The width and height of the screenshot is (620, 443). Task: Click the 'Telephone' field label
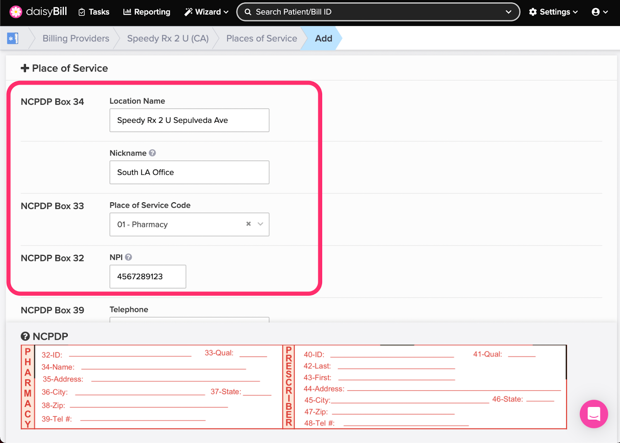pyautogui.click(x=129, y=310)
